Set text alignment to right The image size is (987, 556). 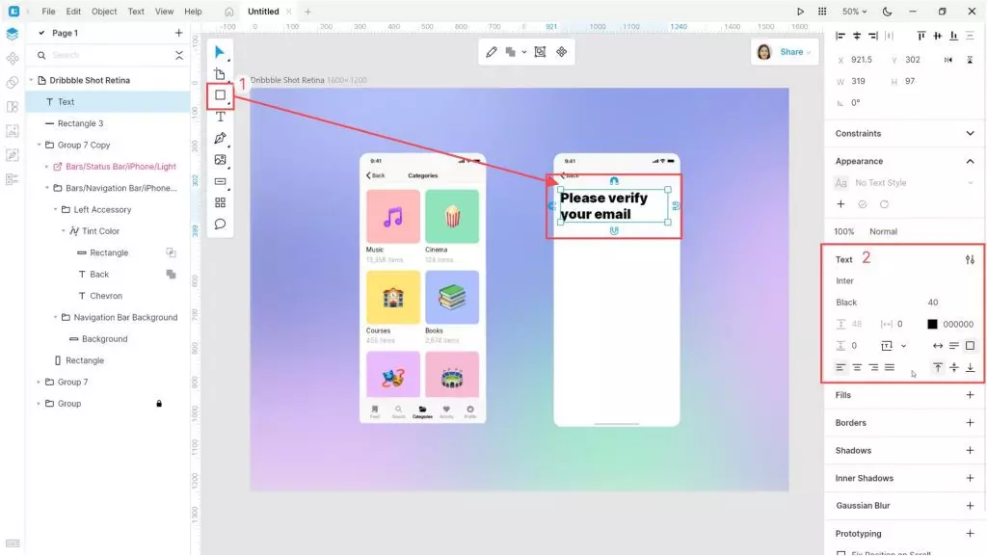873,367
